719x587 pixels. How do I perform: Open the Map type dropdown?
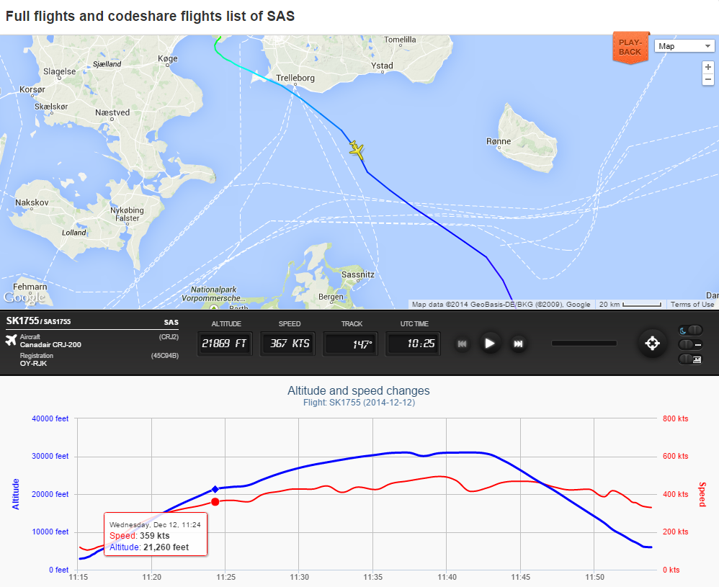684,46
